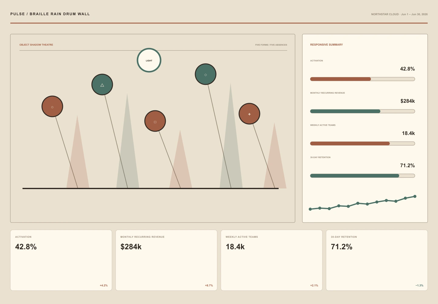Screen dimensions: 438x304
Task: Click the −1.3% change value
Action: pyautogui.click(x=419, y=285)
